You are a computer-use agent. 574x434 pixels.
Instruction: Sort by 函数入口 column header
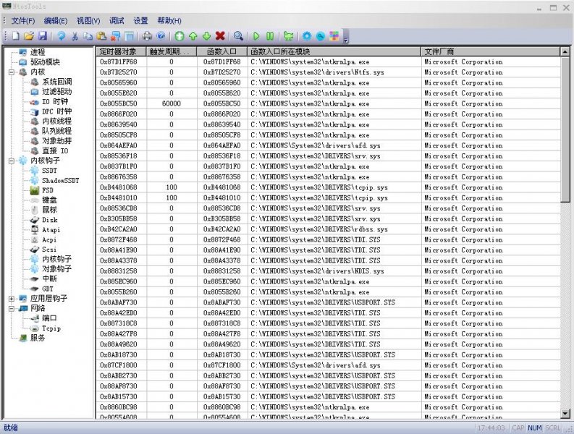click(x=221, y=51)
